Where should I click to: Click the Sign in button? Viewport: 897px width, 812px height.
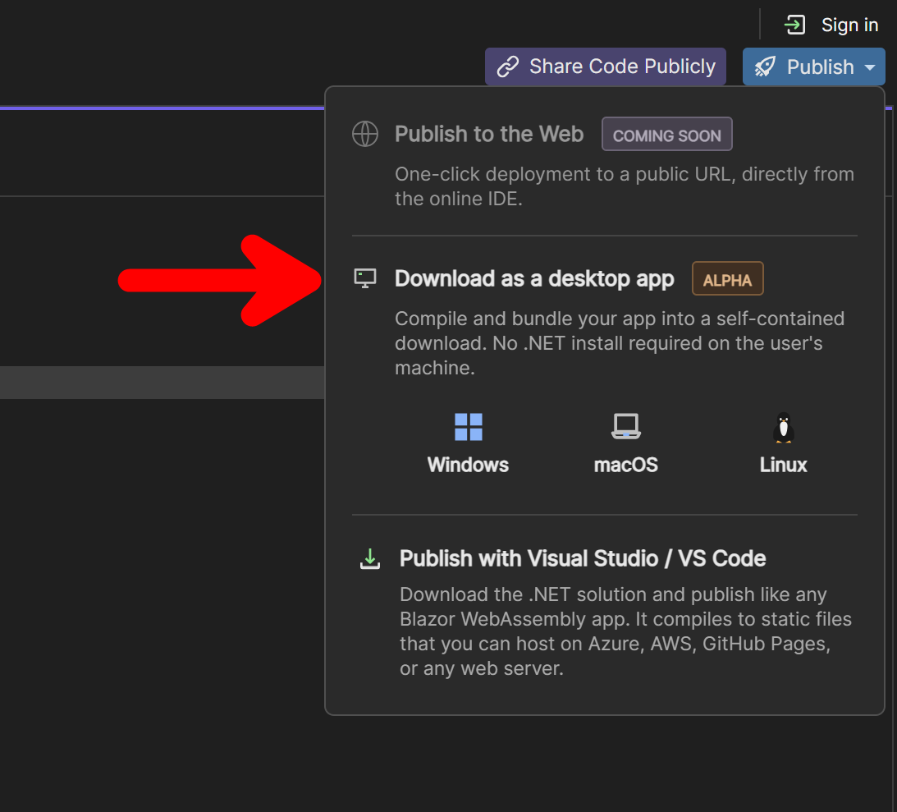pyautogui.click(x=831, y=25)
